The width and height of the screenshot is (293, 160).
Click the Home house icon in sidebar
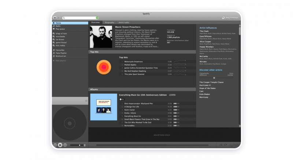point(54,23)
